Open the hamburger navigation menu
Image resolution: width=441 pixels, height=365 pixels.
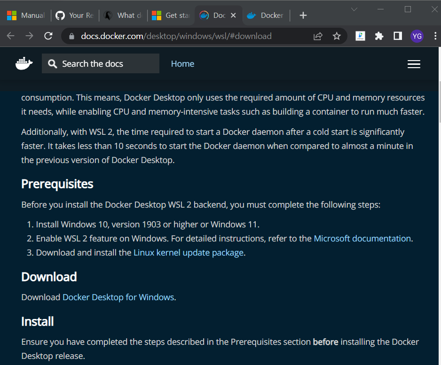(x=414, y=64)
